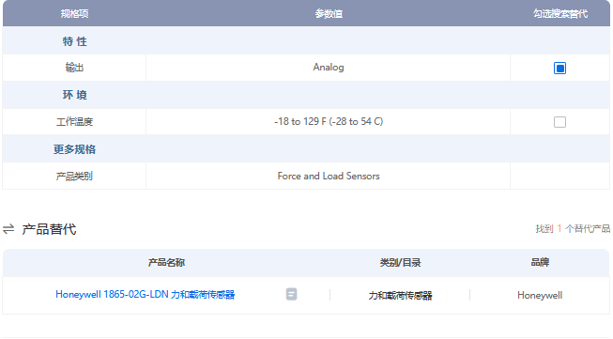Select the 特性 section row
Screen dimensions: 613x339
coord(306,41)
